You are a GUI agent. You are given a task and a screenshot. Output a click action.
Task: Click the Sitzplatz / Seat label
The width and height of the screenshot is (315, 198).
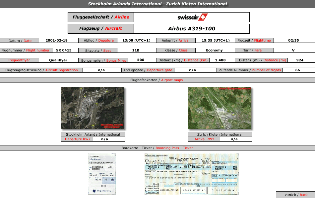[98, 50]
